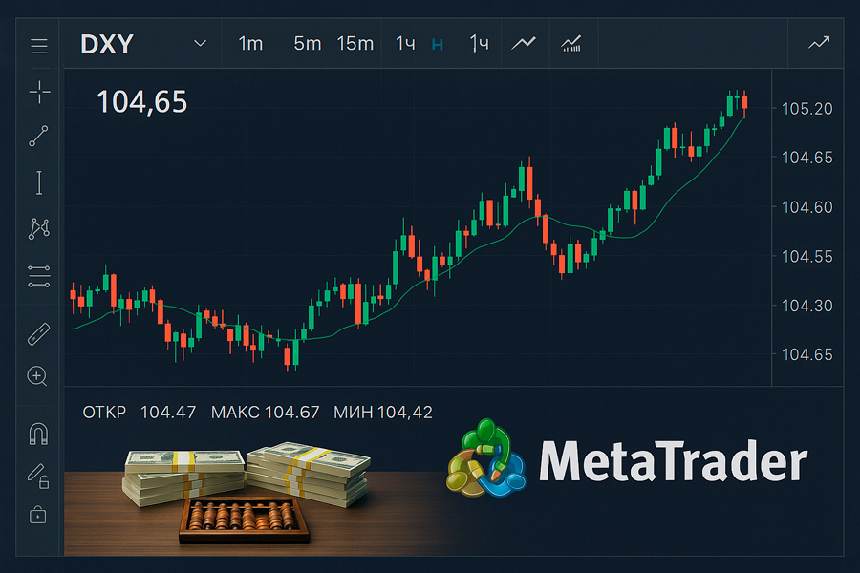This screenshot has height=573, width=860.
Task: Select the horizontal parallel lines tool
Action: (38, 276)
